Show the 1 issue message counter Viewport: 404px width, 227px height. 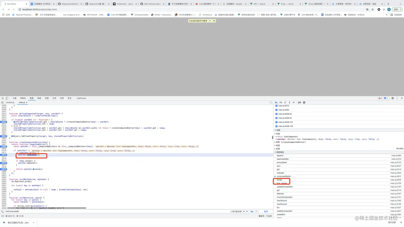point(386,98)
